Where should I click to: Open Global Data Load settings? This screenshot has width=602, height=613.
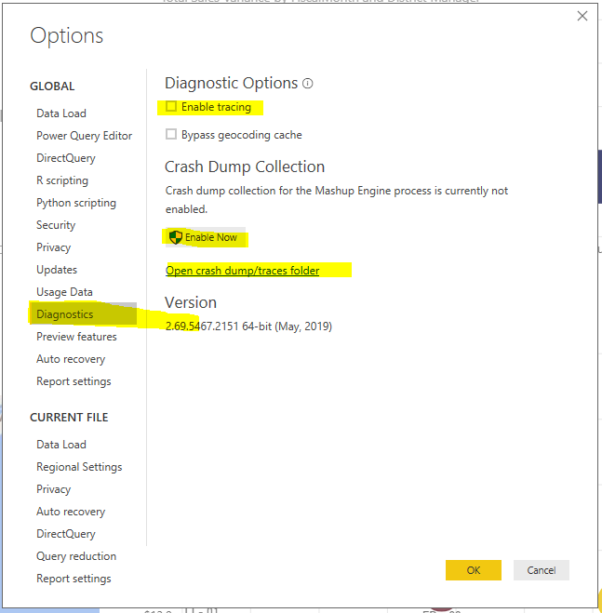click(x=61, y=113)
